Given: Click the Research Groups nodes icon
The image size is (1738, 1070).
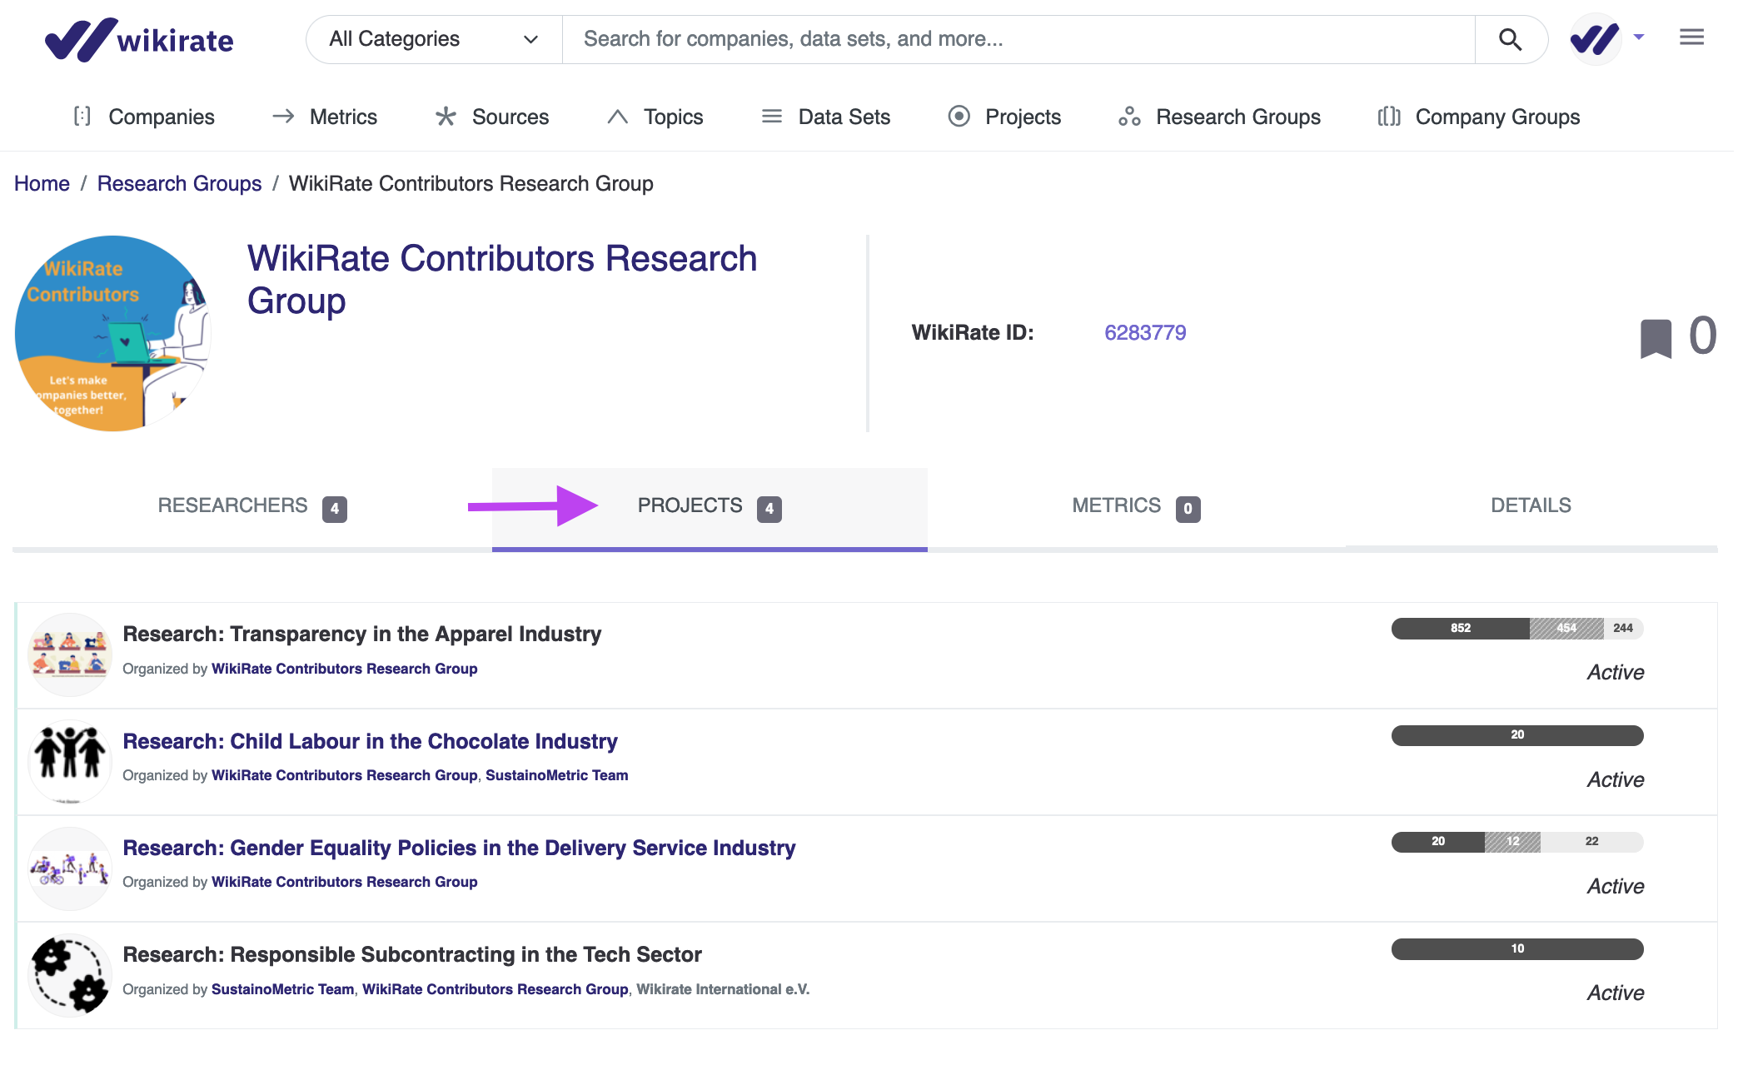Looking at the screenshot, I should coord(1129,117).
